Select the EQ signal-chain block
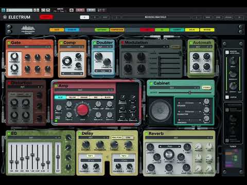This screenshot has width=247, height=185. [x=162, y=30]
